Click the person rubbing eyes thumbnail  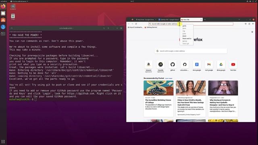[223, 88]
